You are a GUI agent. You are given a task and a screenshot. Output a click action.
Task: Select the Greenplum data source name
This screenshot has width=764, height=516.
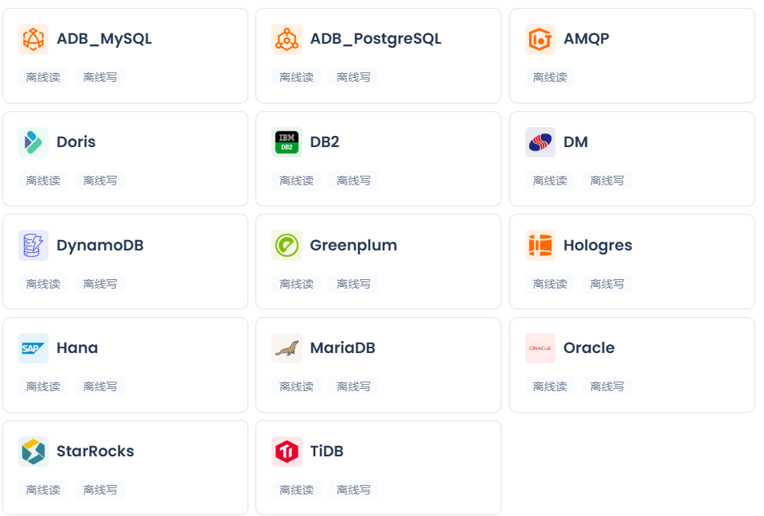click(x=353, y=246)
